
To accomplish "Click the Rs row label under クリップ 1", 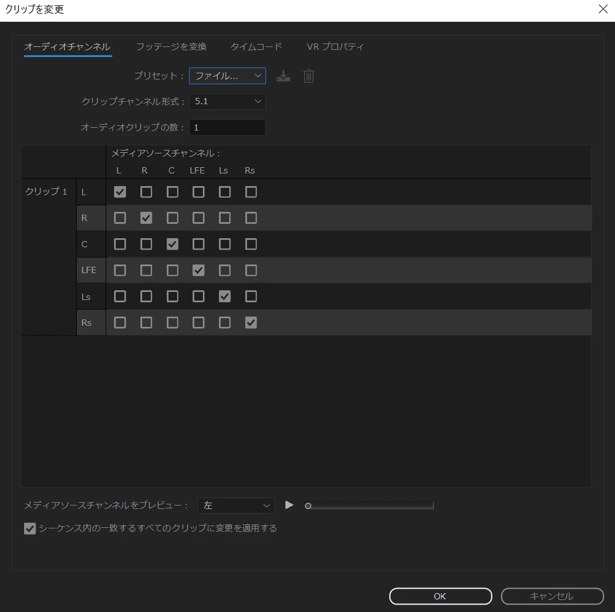I will coord(87,322).
